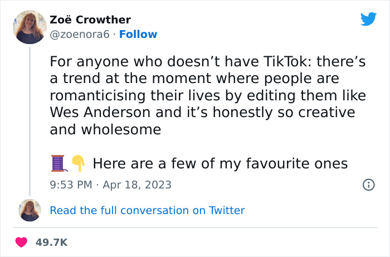
Task: Click the Zoë Crowther display name
Action: 90,21
